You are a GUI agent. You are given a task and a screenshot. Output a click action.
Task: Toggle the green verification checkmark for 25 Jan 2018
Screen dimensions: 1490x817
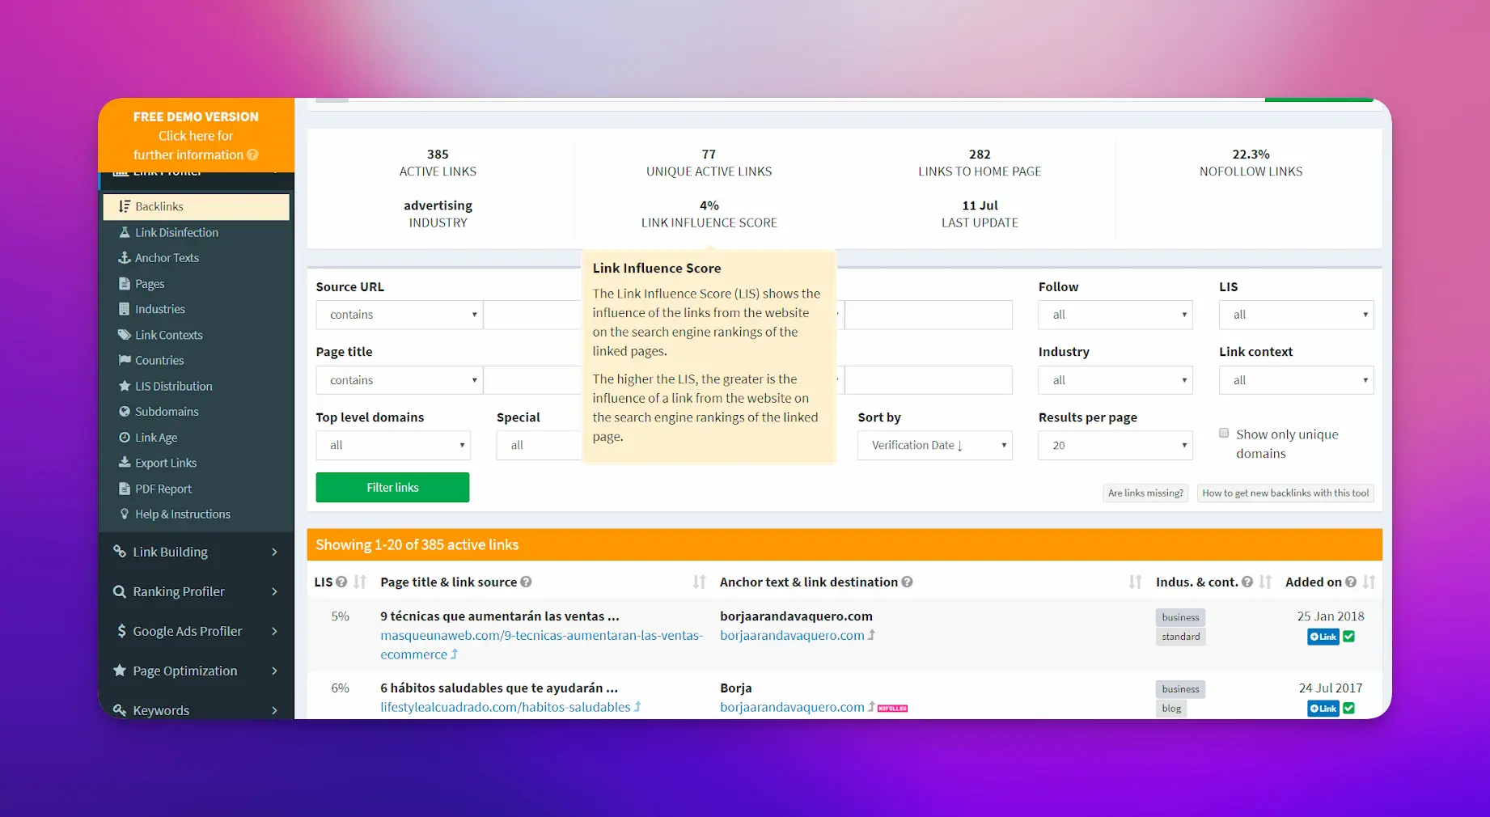point(1348,637)
